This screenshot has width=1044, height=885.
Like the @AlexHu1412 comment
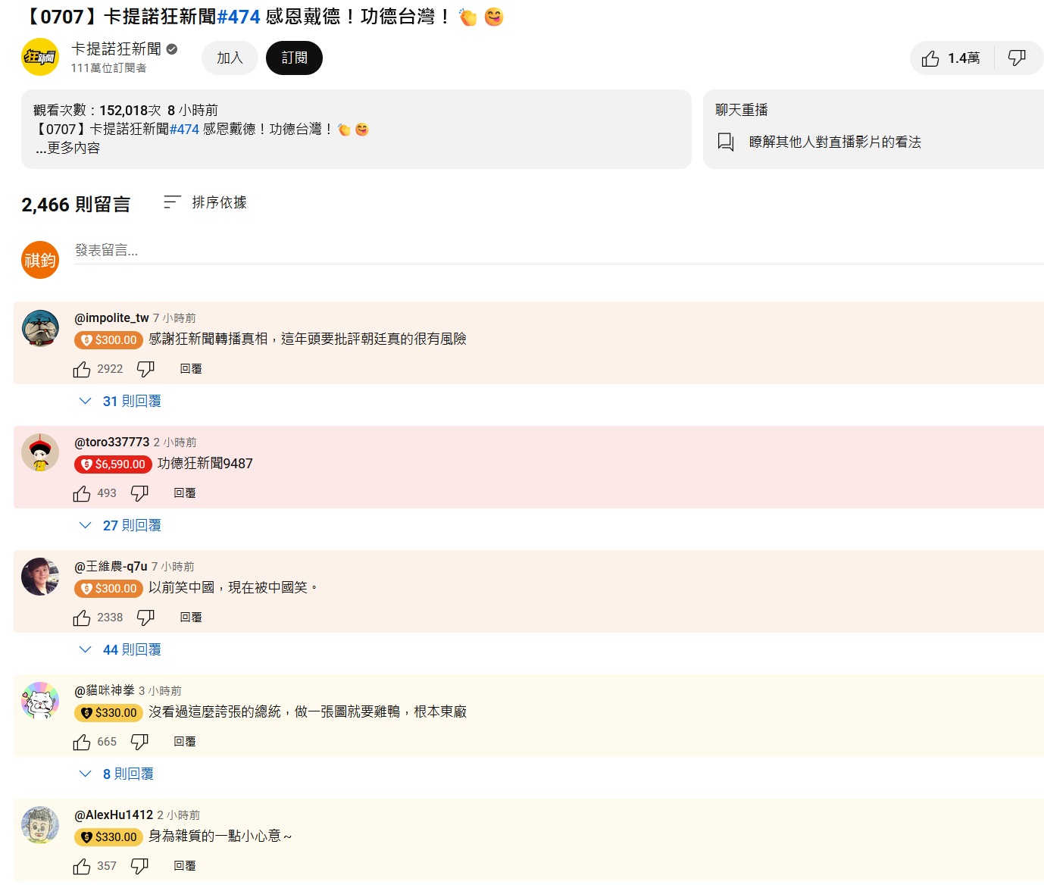82,866
